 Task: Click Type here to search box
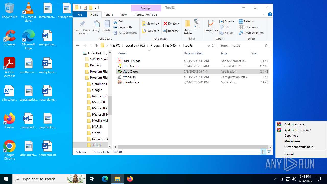coord(49,179)
